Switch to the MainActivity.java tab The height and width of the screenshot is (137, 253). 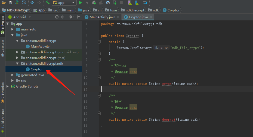pos(102,17)
